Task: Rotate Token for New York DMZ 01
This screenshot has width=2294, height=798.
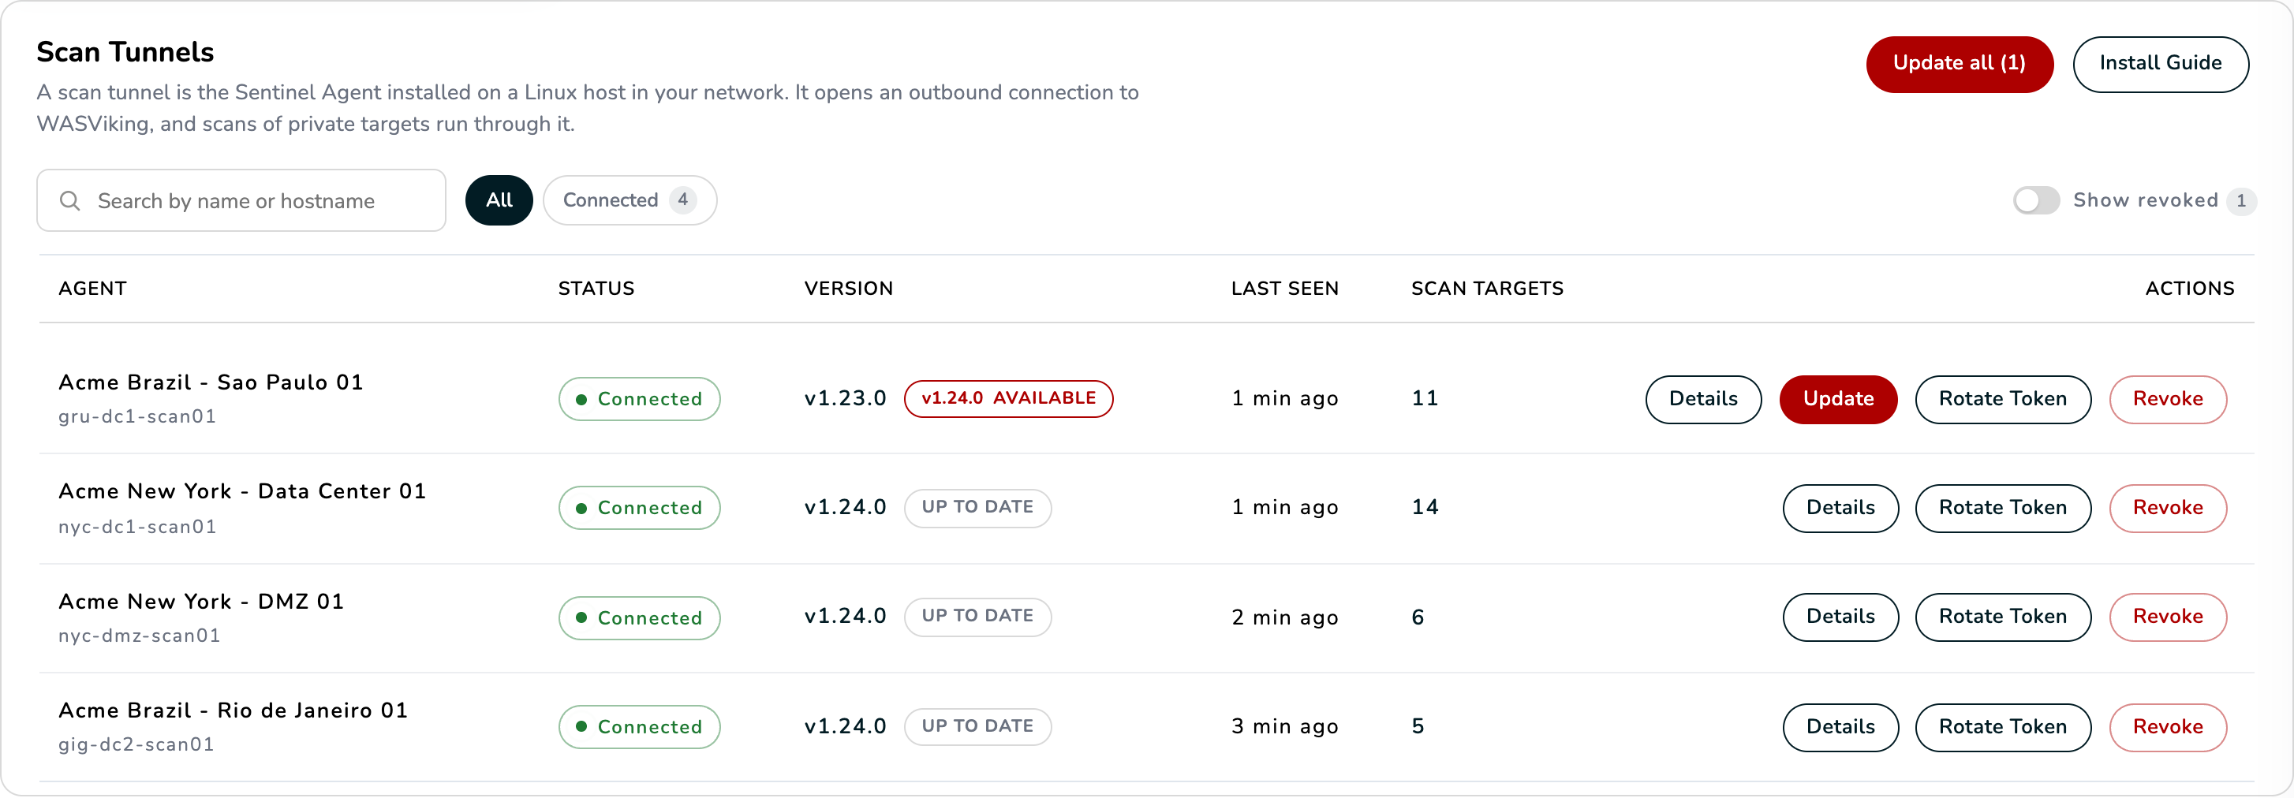Action: click(x=2003, y=617)
